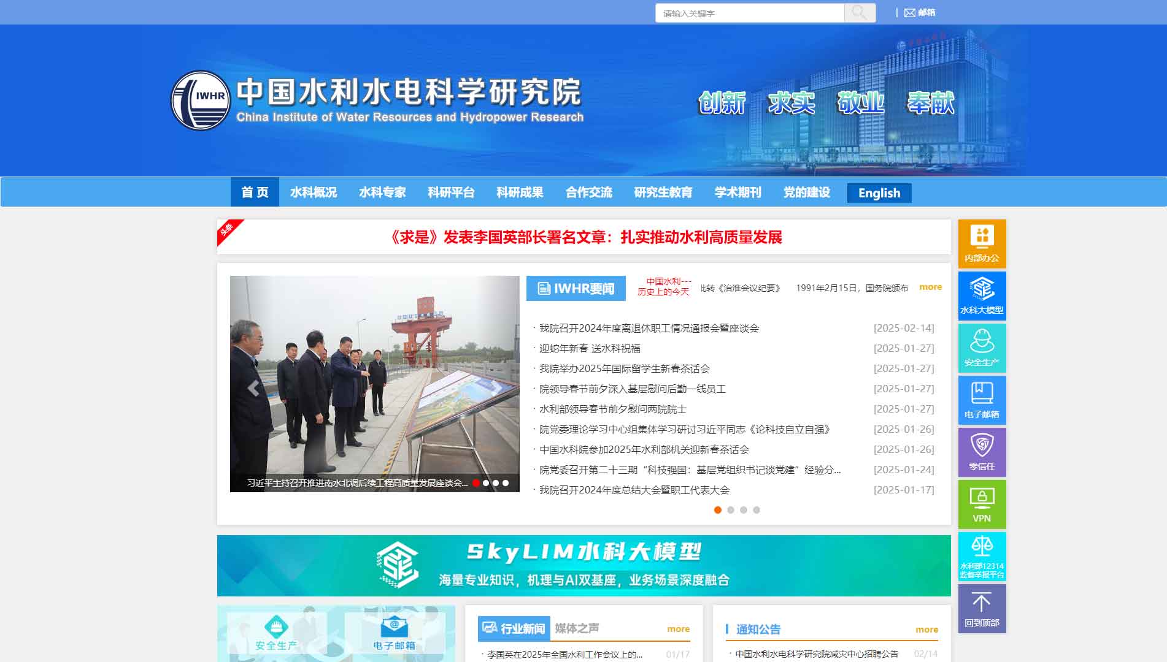Open 电子邮箱 sidebar icon
Screen dimensions: 1167x662
coord(982,400)
